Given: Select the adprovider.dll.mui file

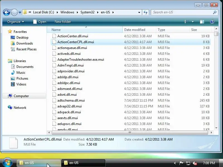Looking at the screenshot, I should 71,71.
